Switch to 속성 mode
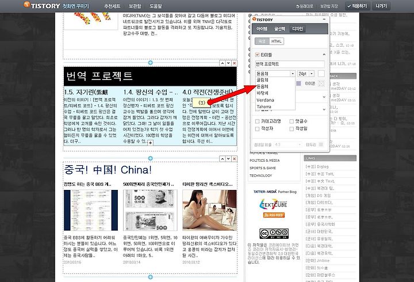This screenshot has height=282, width=414. coord(262,41)
